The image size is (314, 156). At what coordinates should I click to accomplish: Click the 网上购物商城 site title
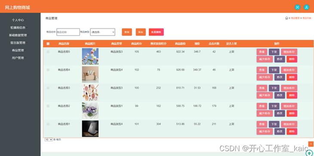[x=18, y=8]
